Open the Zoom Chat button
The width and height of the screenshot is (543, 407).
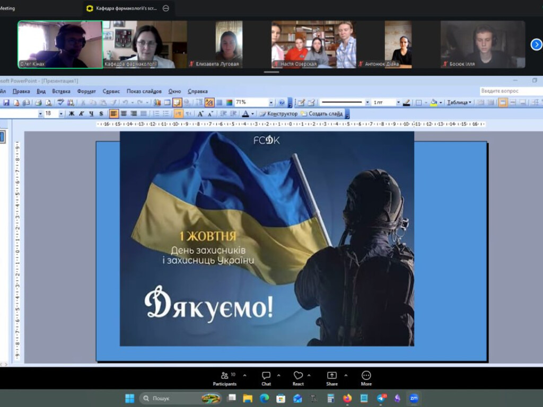click(x=266, y=378)
